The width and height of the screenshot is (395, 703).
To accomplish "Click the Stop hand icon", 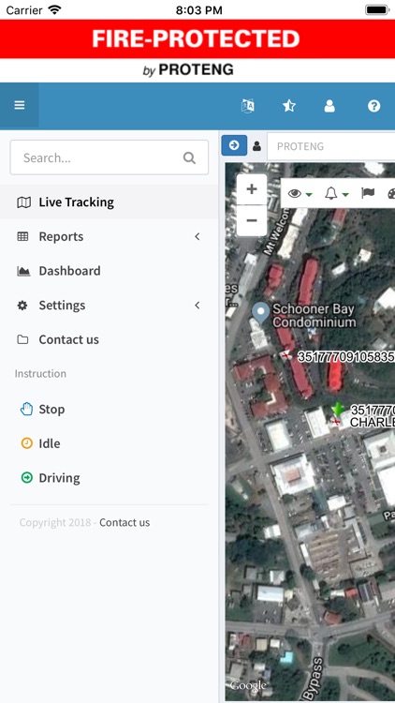I will [x=26, y=409].
